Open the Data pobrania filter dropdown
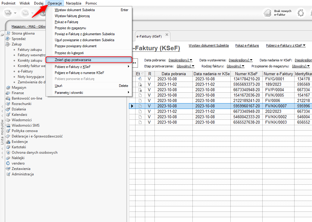This screenshot has height=222, width=312. pyautogui.click(x=180, y=60)
